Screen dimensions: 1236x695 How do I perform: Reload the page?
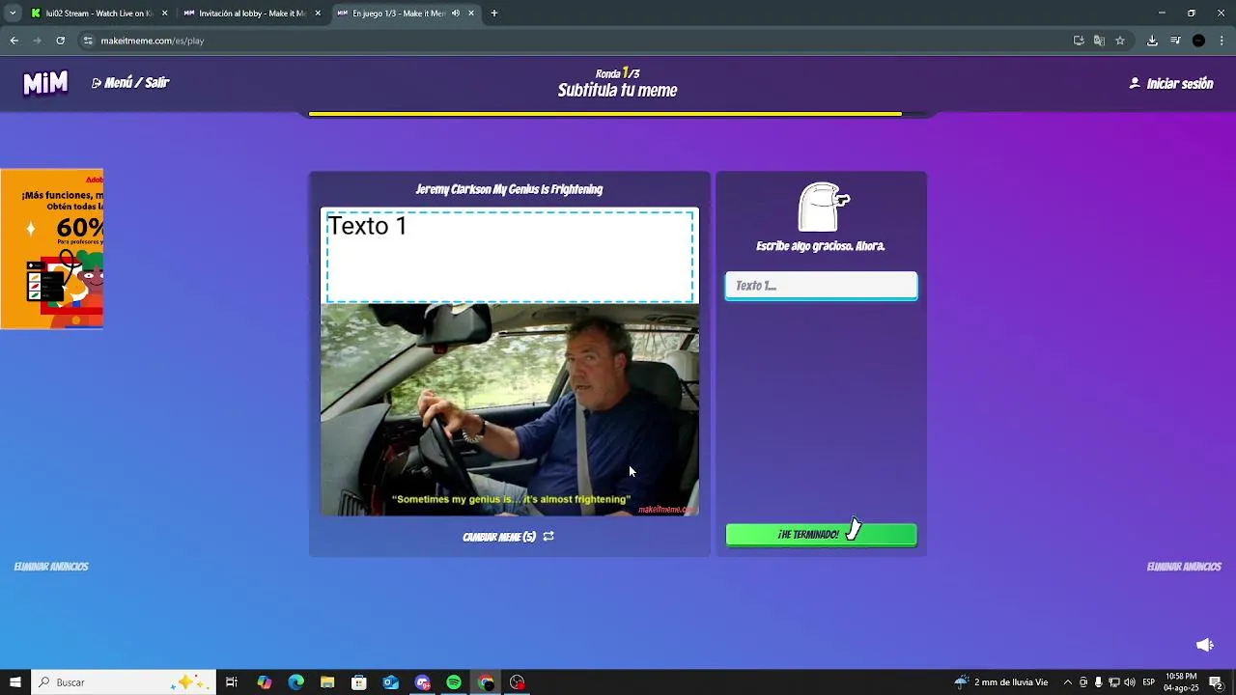pyautogui.click(x=60, y=41)
